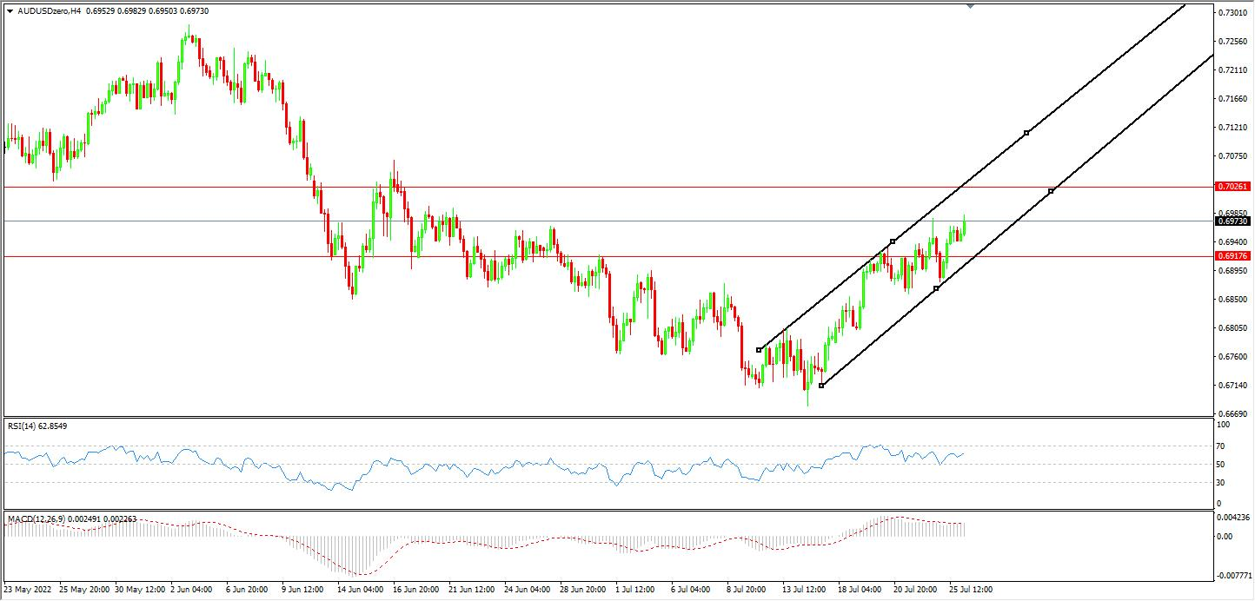Select lower trendline's topmost anchor point
The image size is (1255, 601).
1051,191
